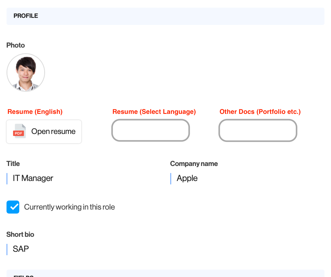Click the Resume (Select Language) red label
331x277 pixels.
(x=154, y=112)
